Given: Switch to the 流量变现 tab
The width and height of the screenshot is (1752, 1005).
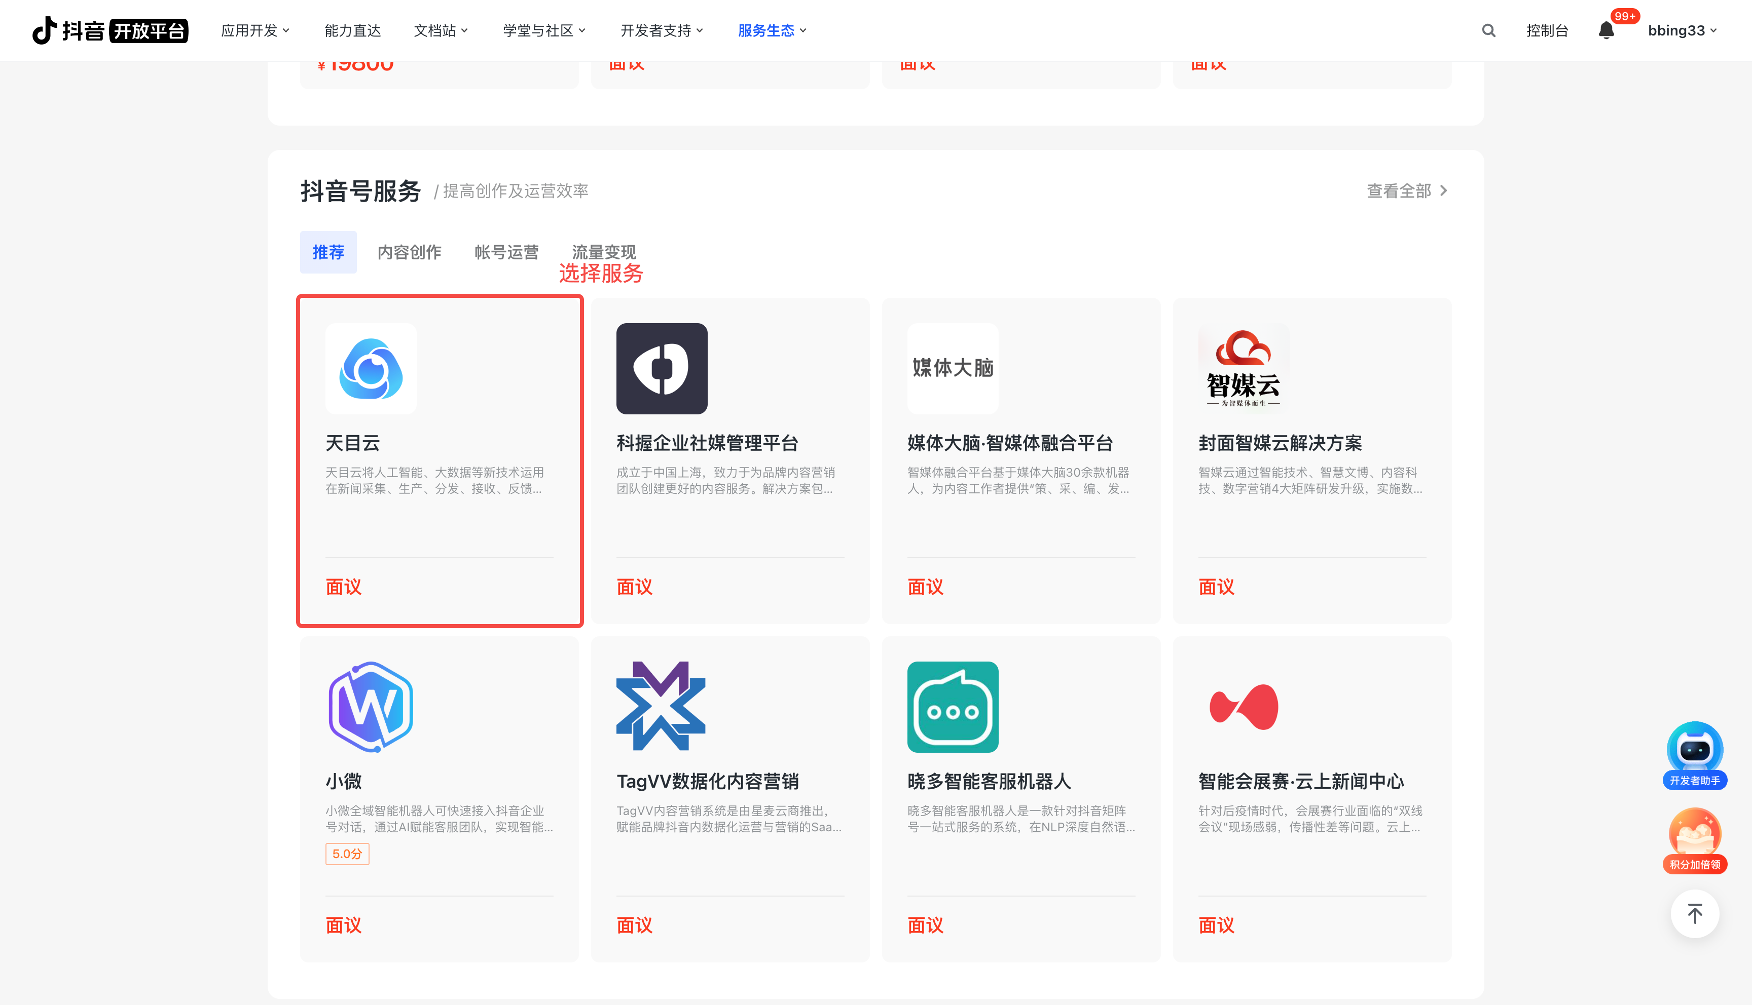Looking at the screenshot, I should [x=604, y=252].
